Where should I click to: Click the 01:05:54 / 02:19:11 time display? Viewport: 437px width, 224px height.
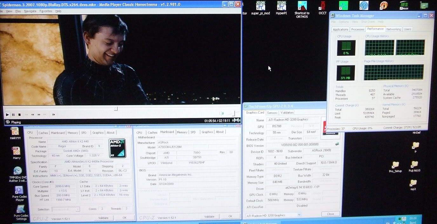click(217, 121)
